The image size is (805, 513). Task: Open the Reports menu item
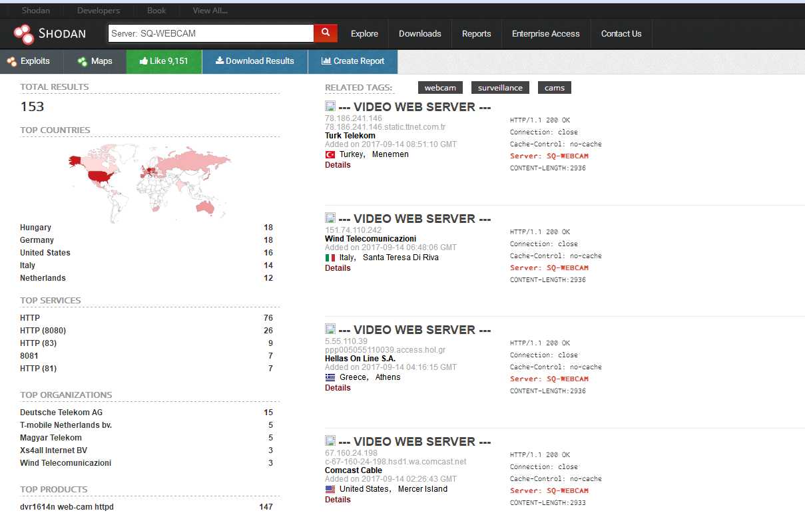[x=477, y=34]
